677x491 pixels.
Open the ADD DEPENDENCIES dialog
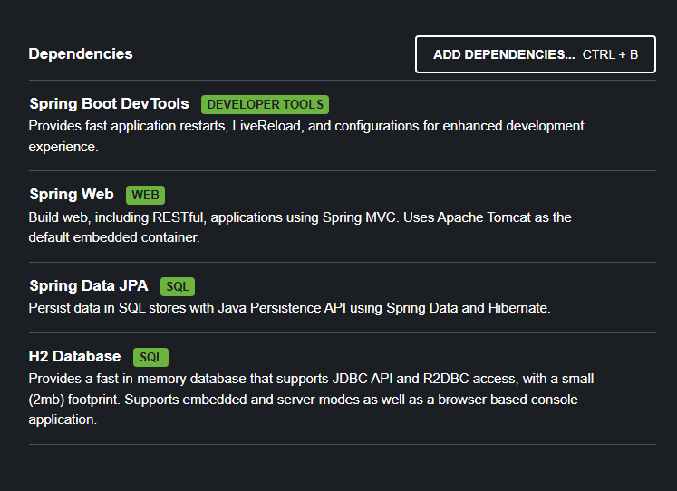[536, 54]
